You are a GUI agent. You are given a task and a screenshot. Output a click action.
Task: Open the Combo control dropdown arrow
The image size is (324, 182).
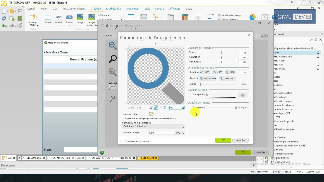pyautogui.click(x=118, y=15)
